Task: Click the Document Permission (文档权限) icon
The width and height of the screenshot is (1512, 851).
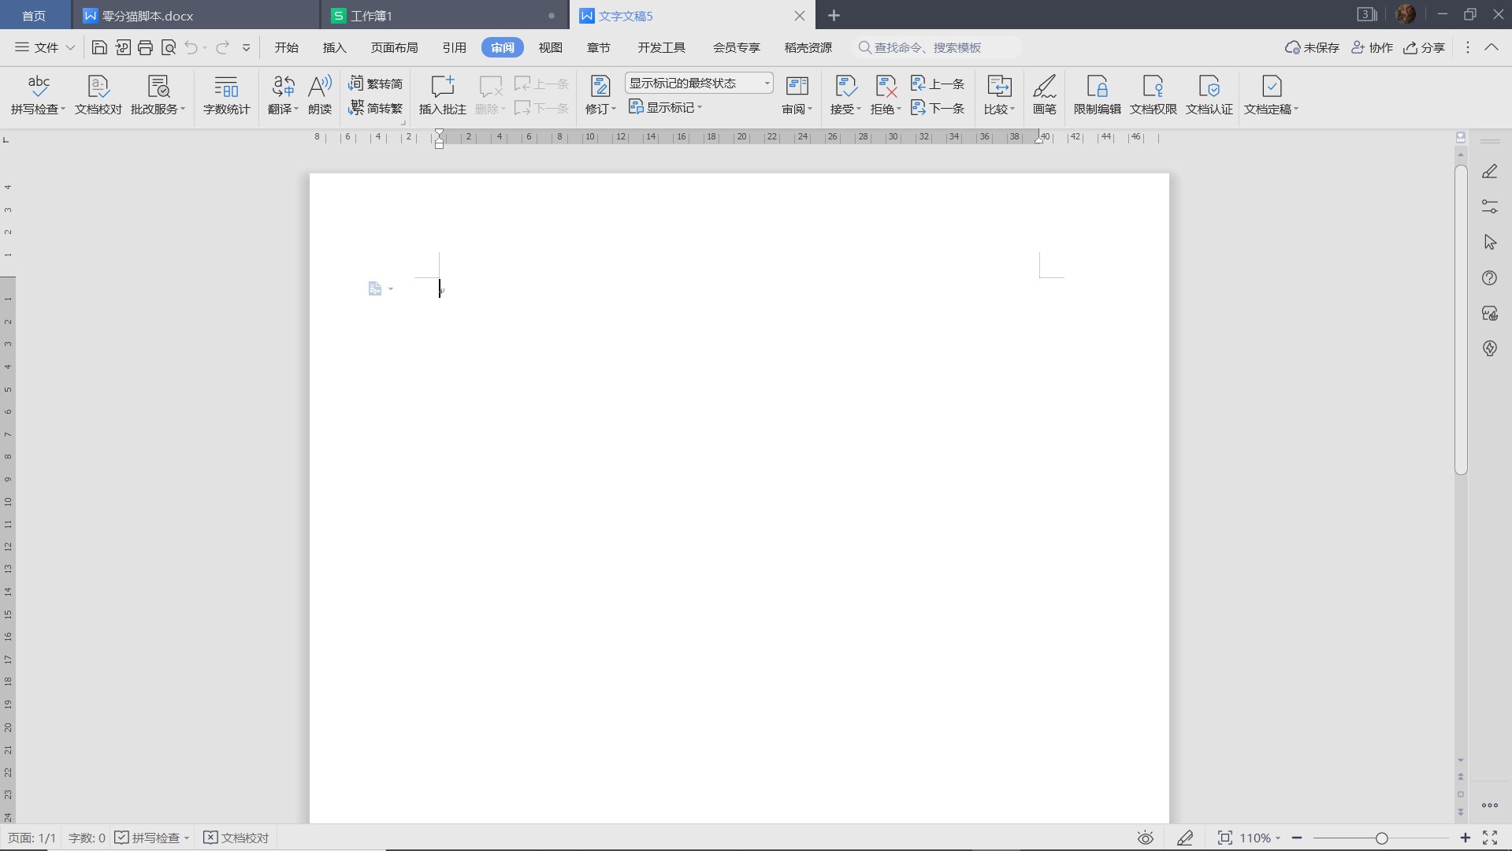Action: click(1153, 95)
